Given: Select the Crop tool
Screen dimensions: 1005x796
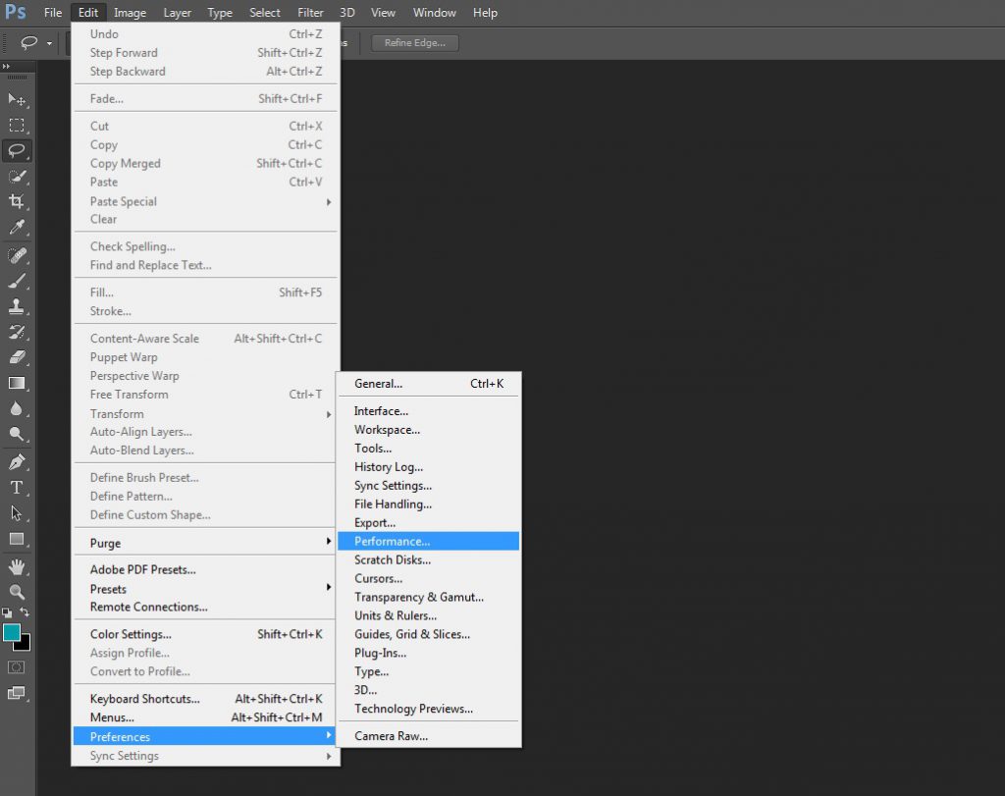Looking at the screenshot, I should [17, 201].
